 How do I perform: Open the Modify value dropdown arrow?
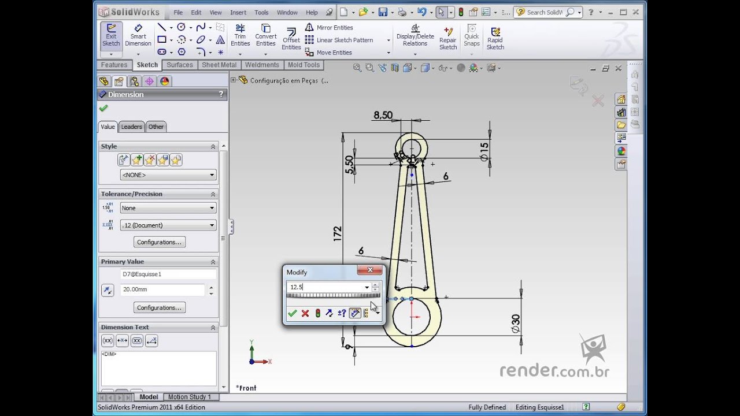point(367,287)
